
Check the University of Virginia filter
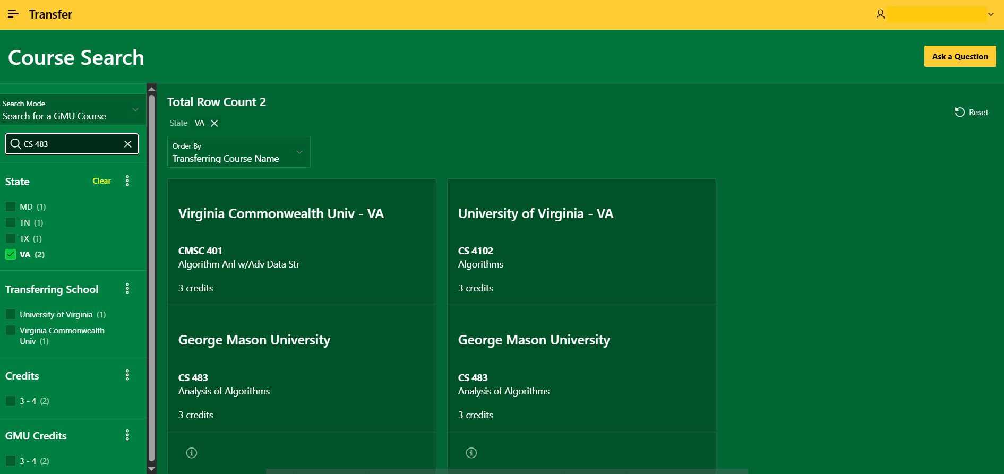point(11,314)
